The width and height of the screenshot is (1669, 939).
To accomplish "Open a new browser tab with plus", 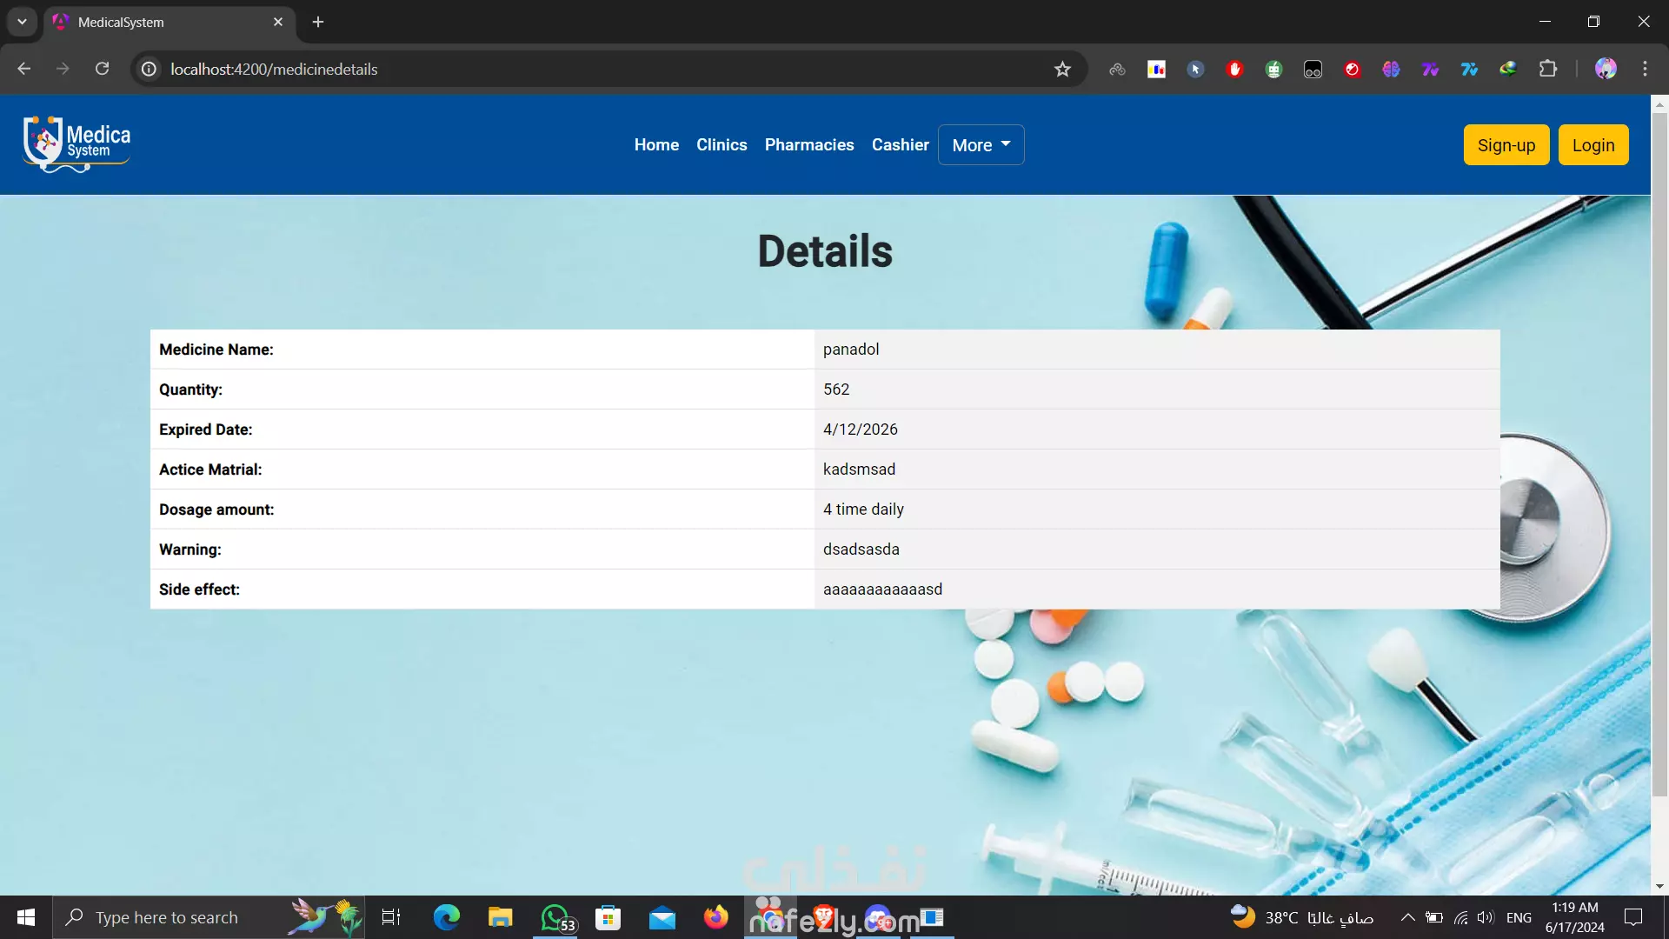I will coord(318,22).
